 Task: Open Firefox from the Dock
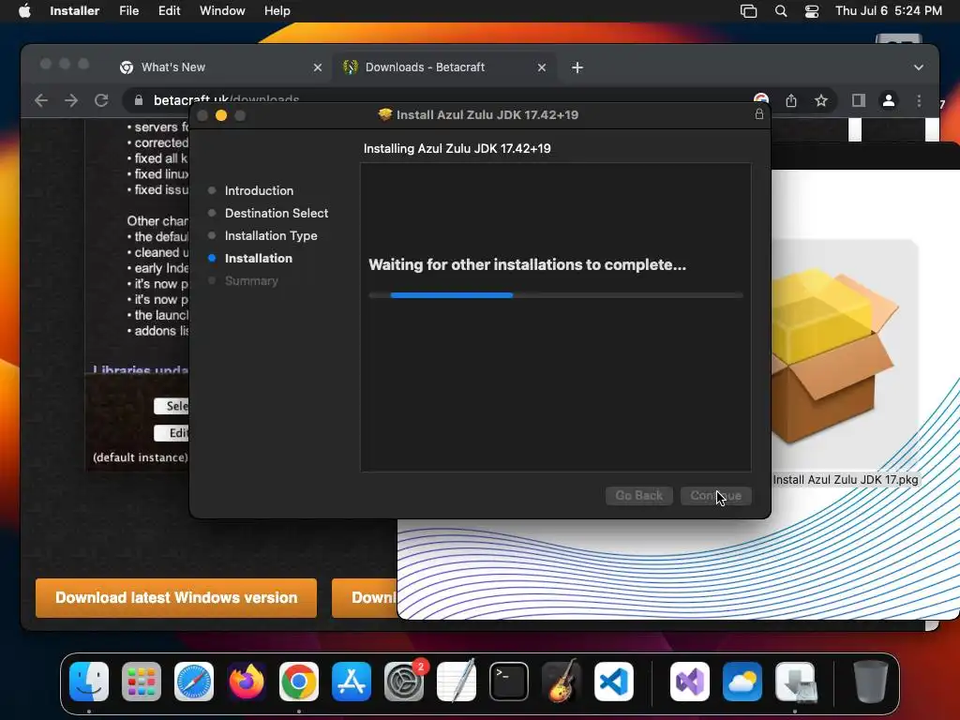(x=247, y=682)
